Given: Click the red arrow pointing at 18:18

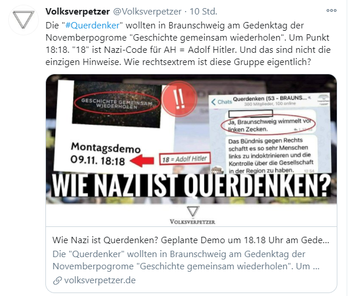Looking at the screenshot, I should tap(142, 161).
